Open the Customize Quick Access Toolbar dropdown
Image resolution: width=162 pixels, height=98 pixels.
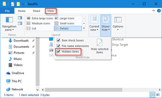23,4
